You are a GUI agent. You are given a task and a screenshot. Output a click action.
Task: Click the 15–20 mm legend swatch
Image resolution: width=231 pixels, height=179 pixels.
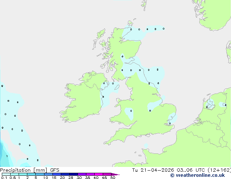(x=57, y=174)
